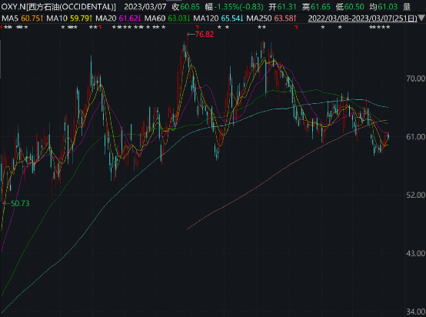Click the date range 2022/03/08-2023/03/07(251日)
The image size is (426, 317).
tap(363, 18)
